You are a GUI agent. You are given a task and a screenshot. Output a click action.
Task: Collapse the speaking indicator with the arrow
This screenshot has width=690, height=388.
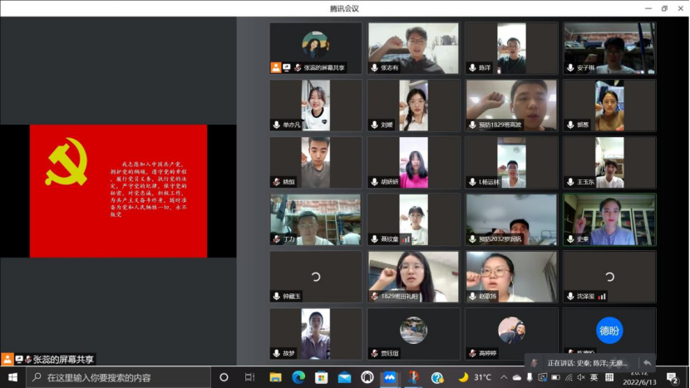click(x=647, y=363)
